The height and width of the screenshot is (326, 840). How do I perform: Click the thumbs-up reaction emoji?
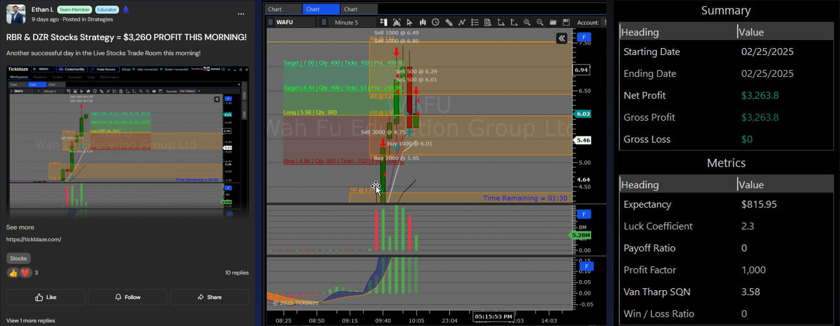[12, 273]
